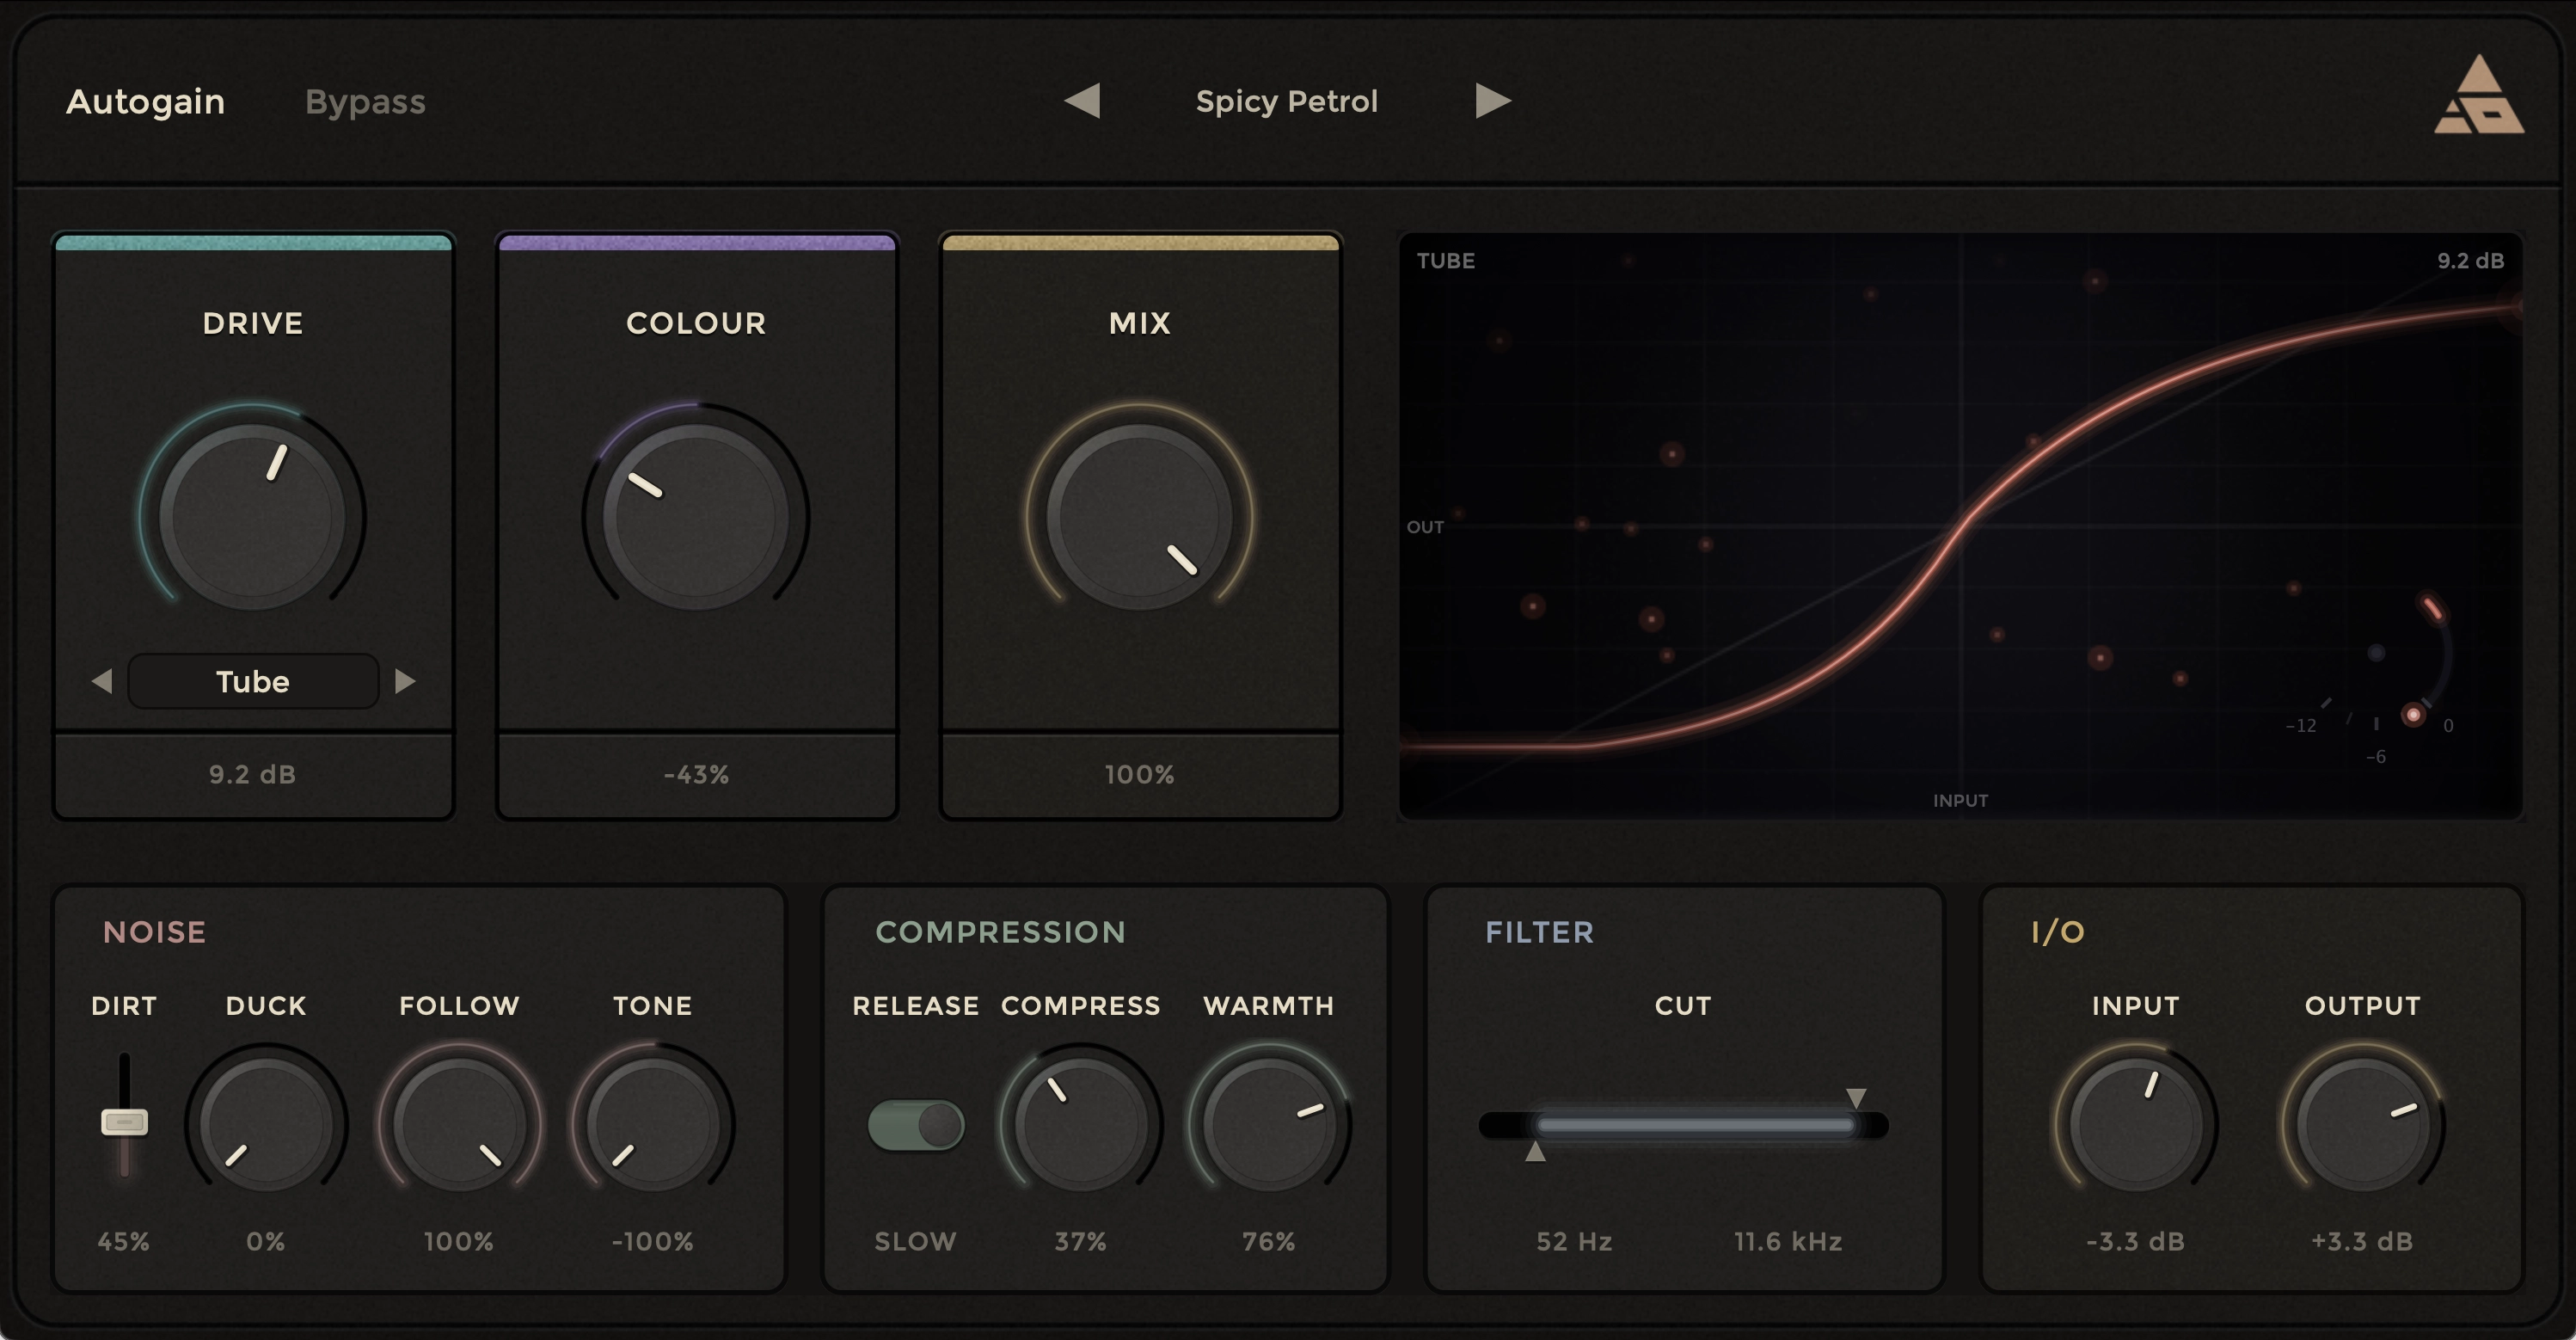Click the FILTER section title
Image resolution: width=2576 pixels, height=1340 pixels.
(x=1539, y=932)
